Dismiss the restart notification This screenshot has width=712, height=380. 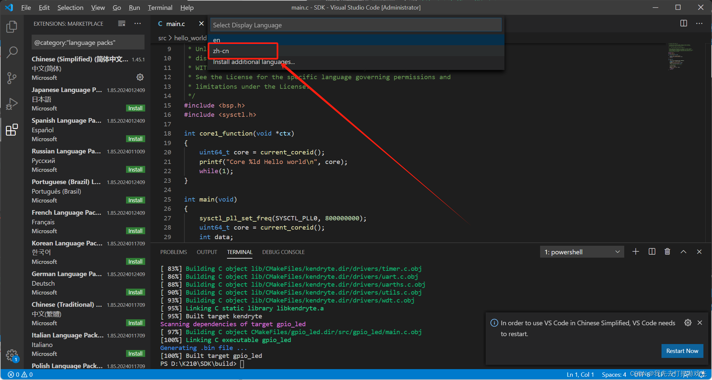(x=700, y=323)
